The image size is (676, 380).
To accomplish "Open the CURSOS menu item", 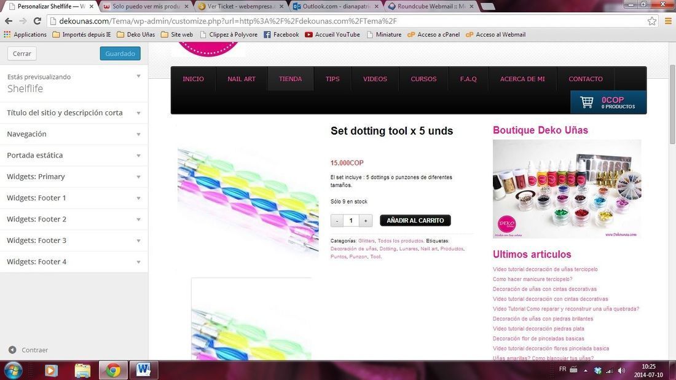I will [423, 79].
